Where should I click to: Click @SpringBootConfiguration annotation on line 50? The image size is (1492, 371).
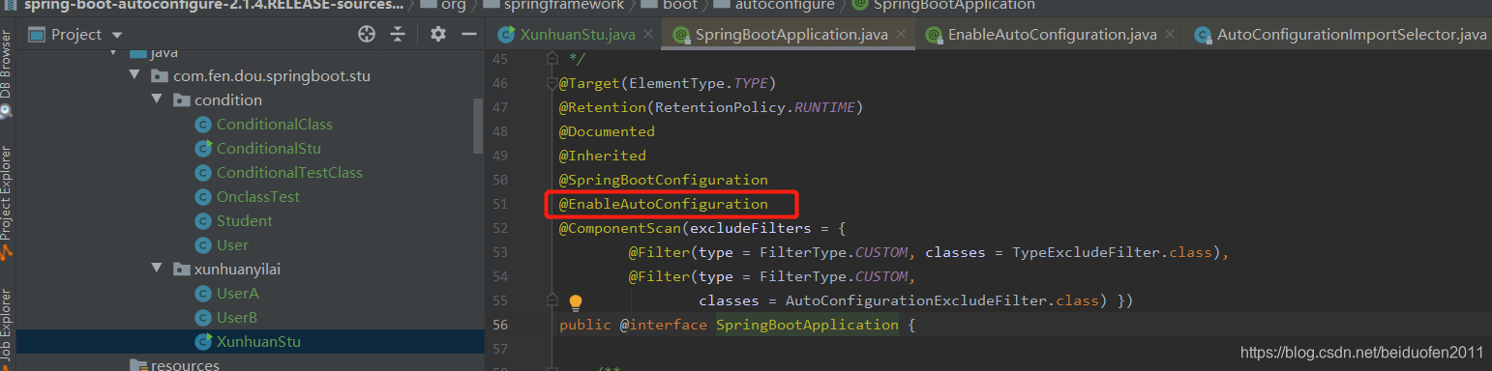[664, 180]
